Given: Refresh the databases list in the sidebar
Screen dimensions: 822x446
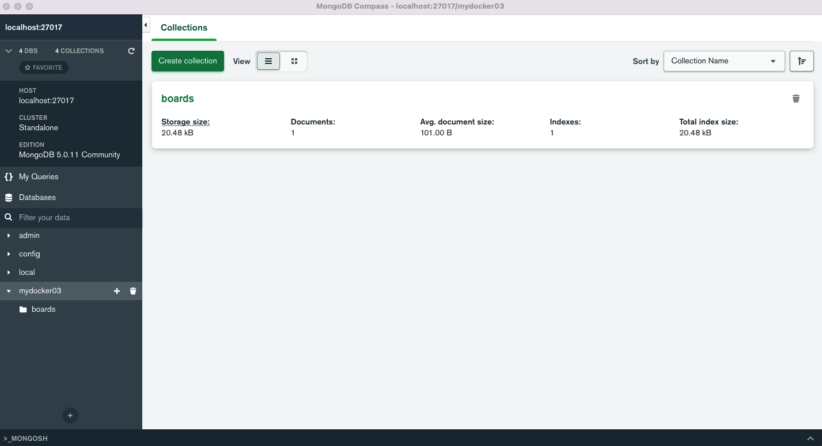Looking at the screenshot, I should (131, 51).
